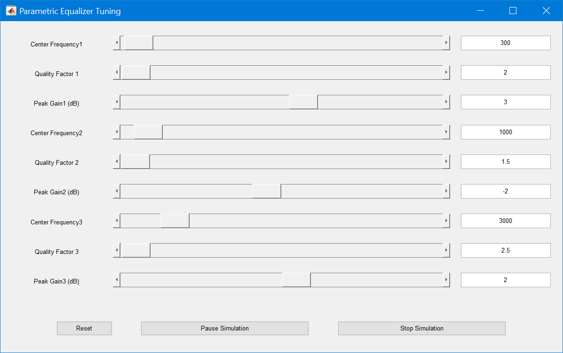Focus the Center Frequency1 value field

click(505, 43)
